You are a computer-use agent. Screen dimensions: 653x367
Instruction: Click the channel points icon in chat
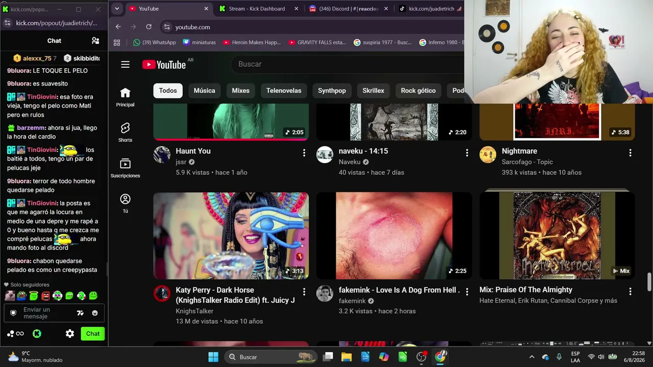point(15,334)
